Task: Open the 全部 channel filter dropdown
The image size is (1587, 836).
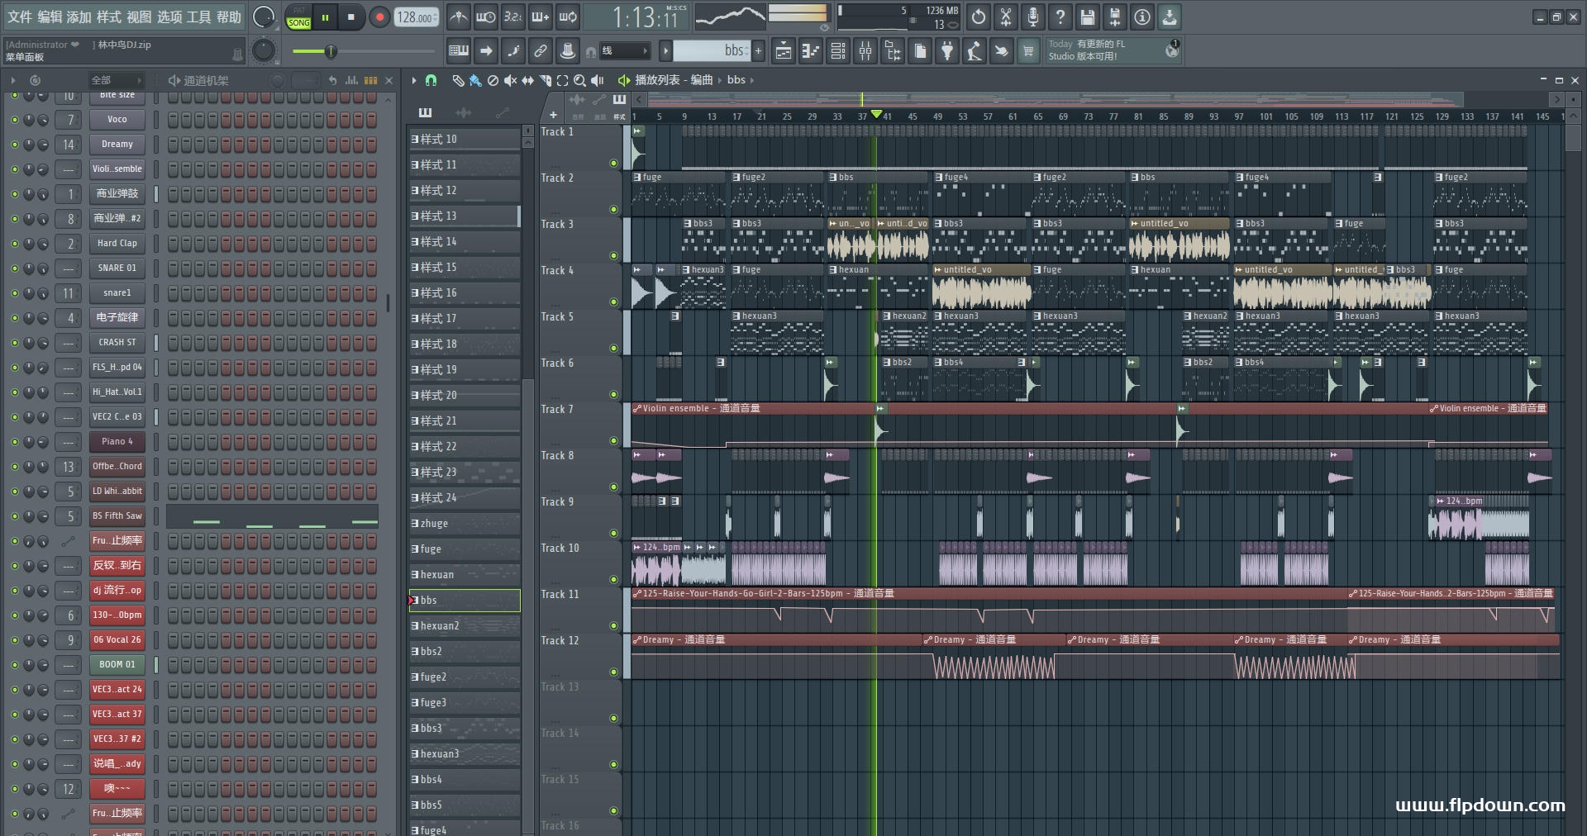Action: tap(116, 80)
